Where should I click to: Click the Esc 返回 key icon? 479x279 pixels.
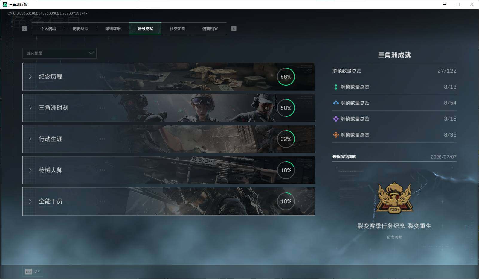tap(29, 272)
